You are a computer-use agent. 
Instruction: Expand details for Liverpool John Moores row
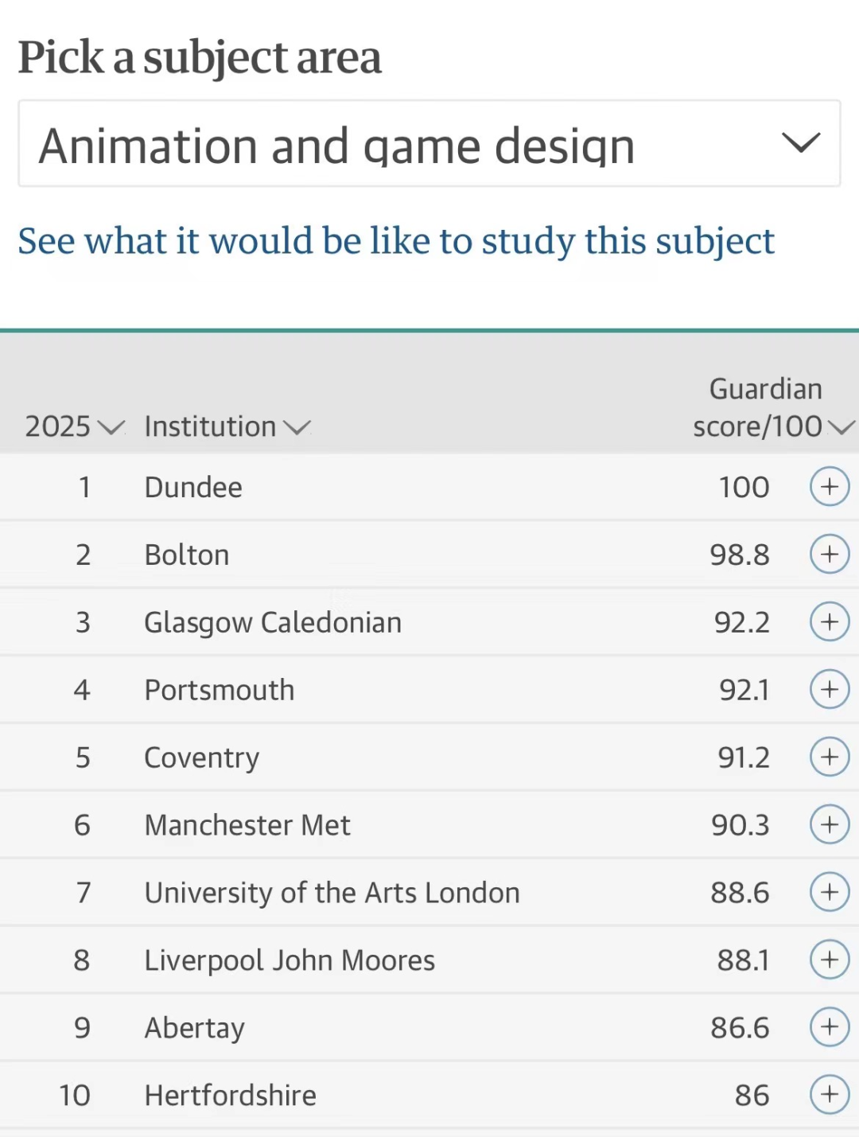tap(830, 960)
